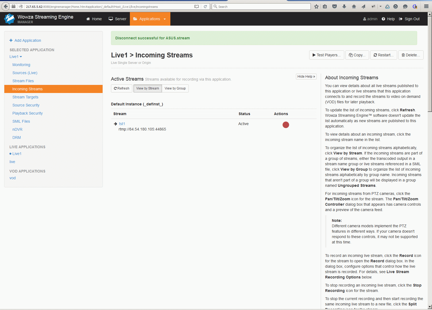The image size is (432, 310).
Task: Click the Pocket icon in browser toolbar
Action: (x=335, y=6)
